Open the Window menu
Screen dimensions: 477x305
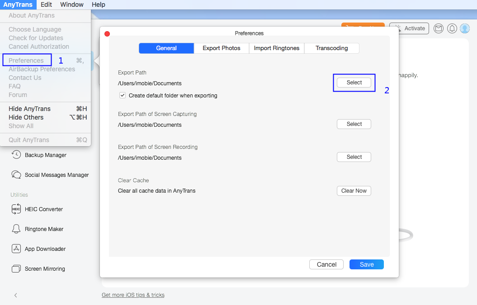pyautogui.click(x=72, y=5)
